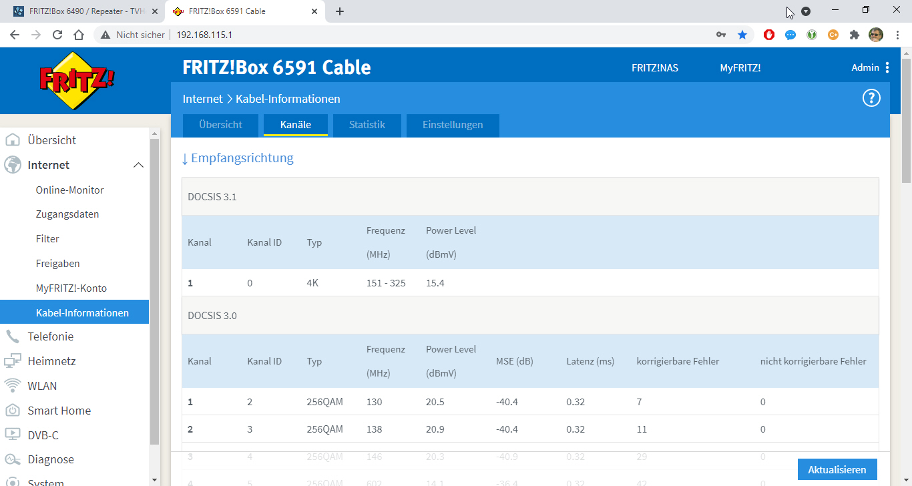Go back in browser
This screenshot has height=486, width=912.
(15, 35)
